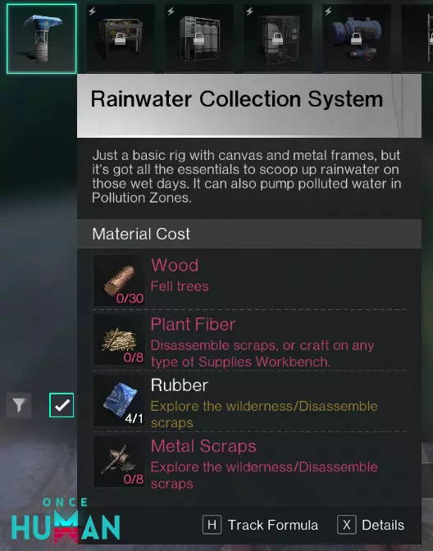Click the Material Cost section header
The image size is (433, 551).
click(x=249, y=234)
